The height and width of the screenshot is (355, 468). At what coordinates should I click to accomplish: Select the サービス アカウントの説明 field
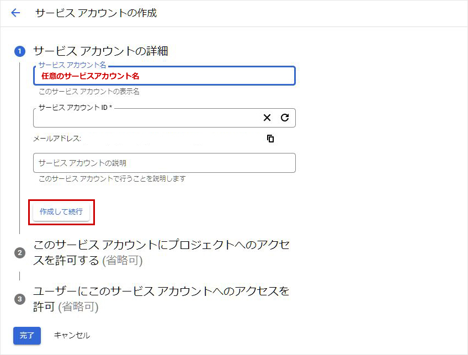(x=164, y=163)
